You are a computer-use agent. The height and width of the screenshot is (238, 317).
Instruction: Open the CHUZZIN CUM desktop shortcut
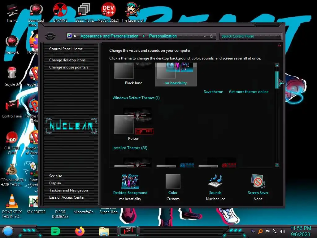coord(12,143)
